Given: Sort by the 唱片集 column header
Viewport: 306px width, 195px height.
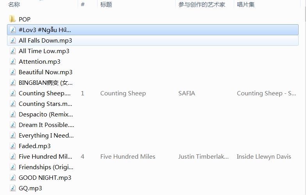Looking at the screenshot, I should 246,5.
